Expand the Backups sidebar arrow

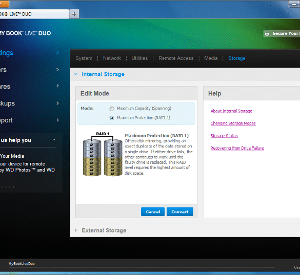pos(57,103)
